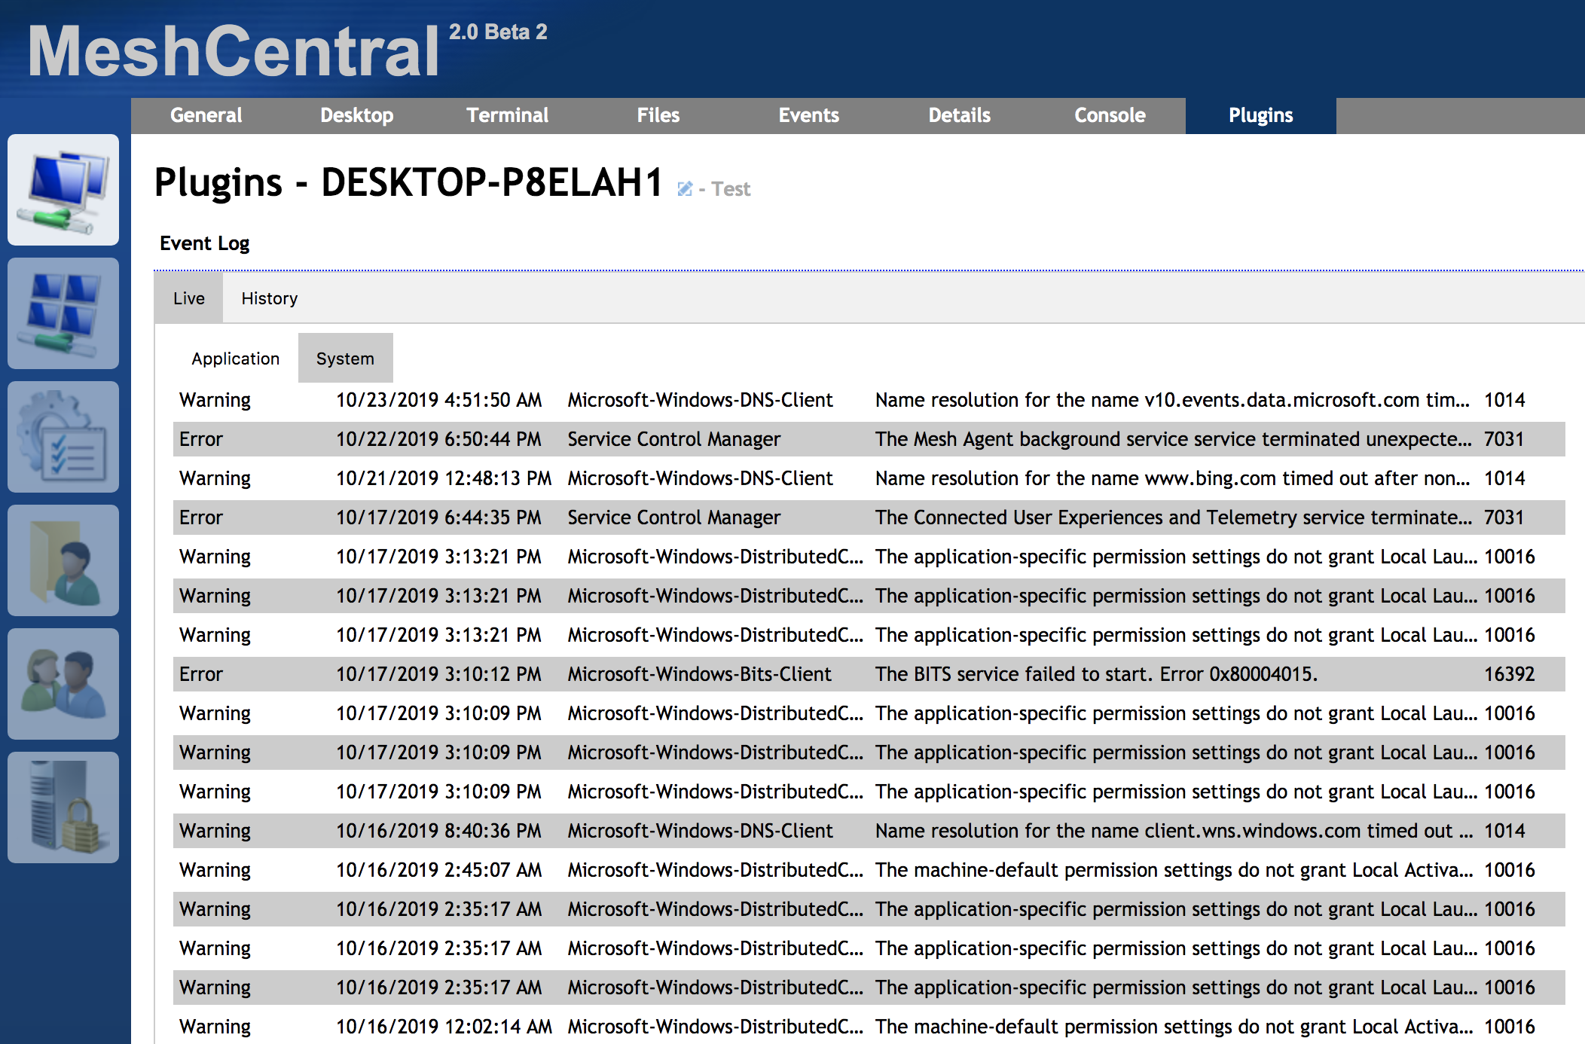Select the Mesh Agent service terminated error row
The image size is (1585, 1044).
point(869,439)
